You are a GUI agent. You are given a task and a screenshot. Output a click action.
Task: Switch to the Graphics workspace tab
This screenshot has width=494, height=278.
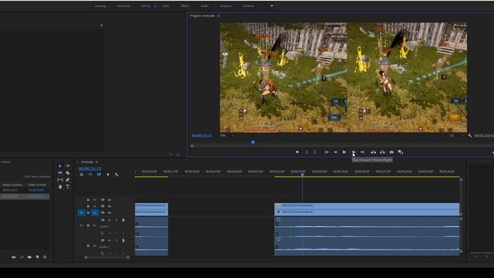click(x=225, y=6)
